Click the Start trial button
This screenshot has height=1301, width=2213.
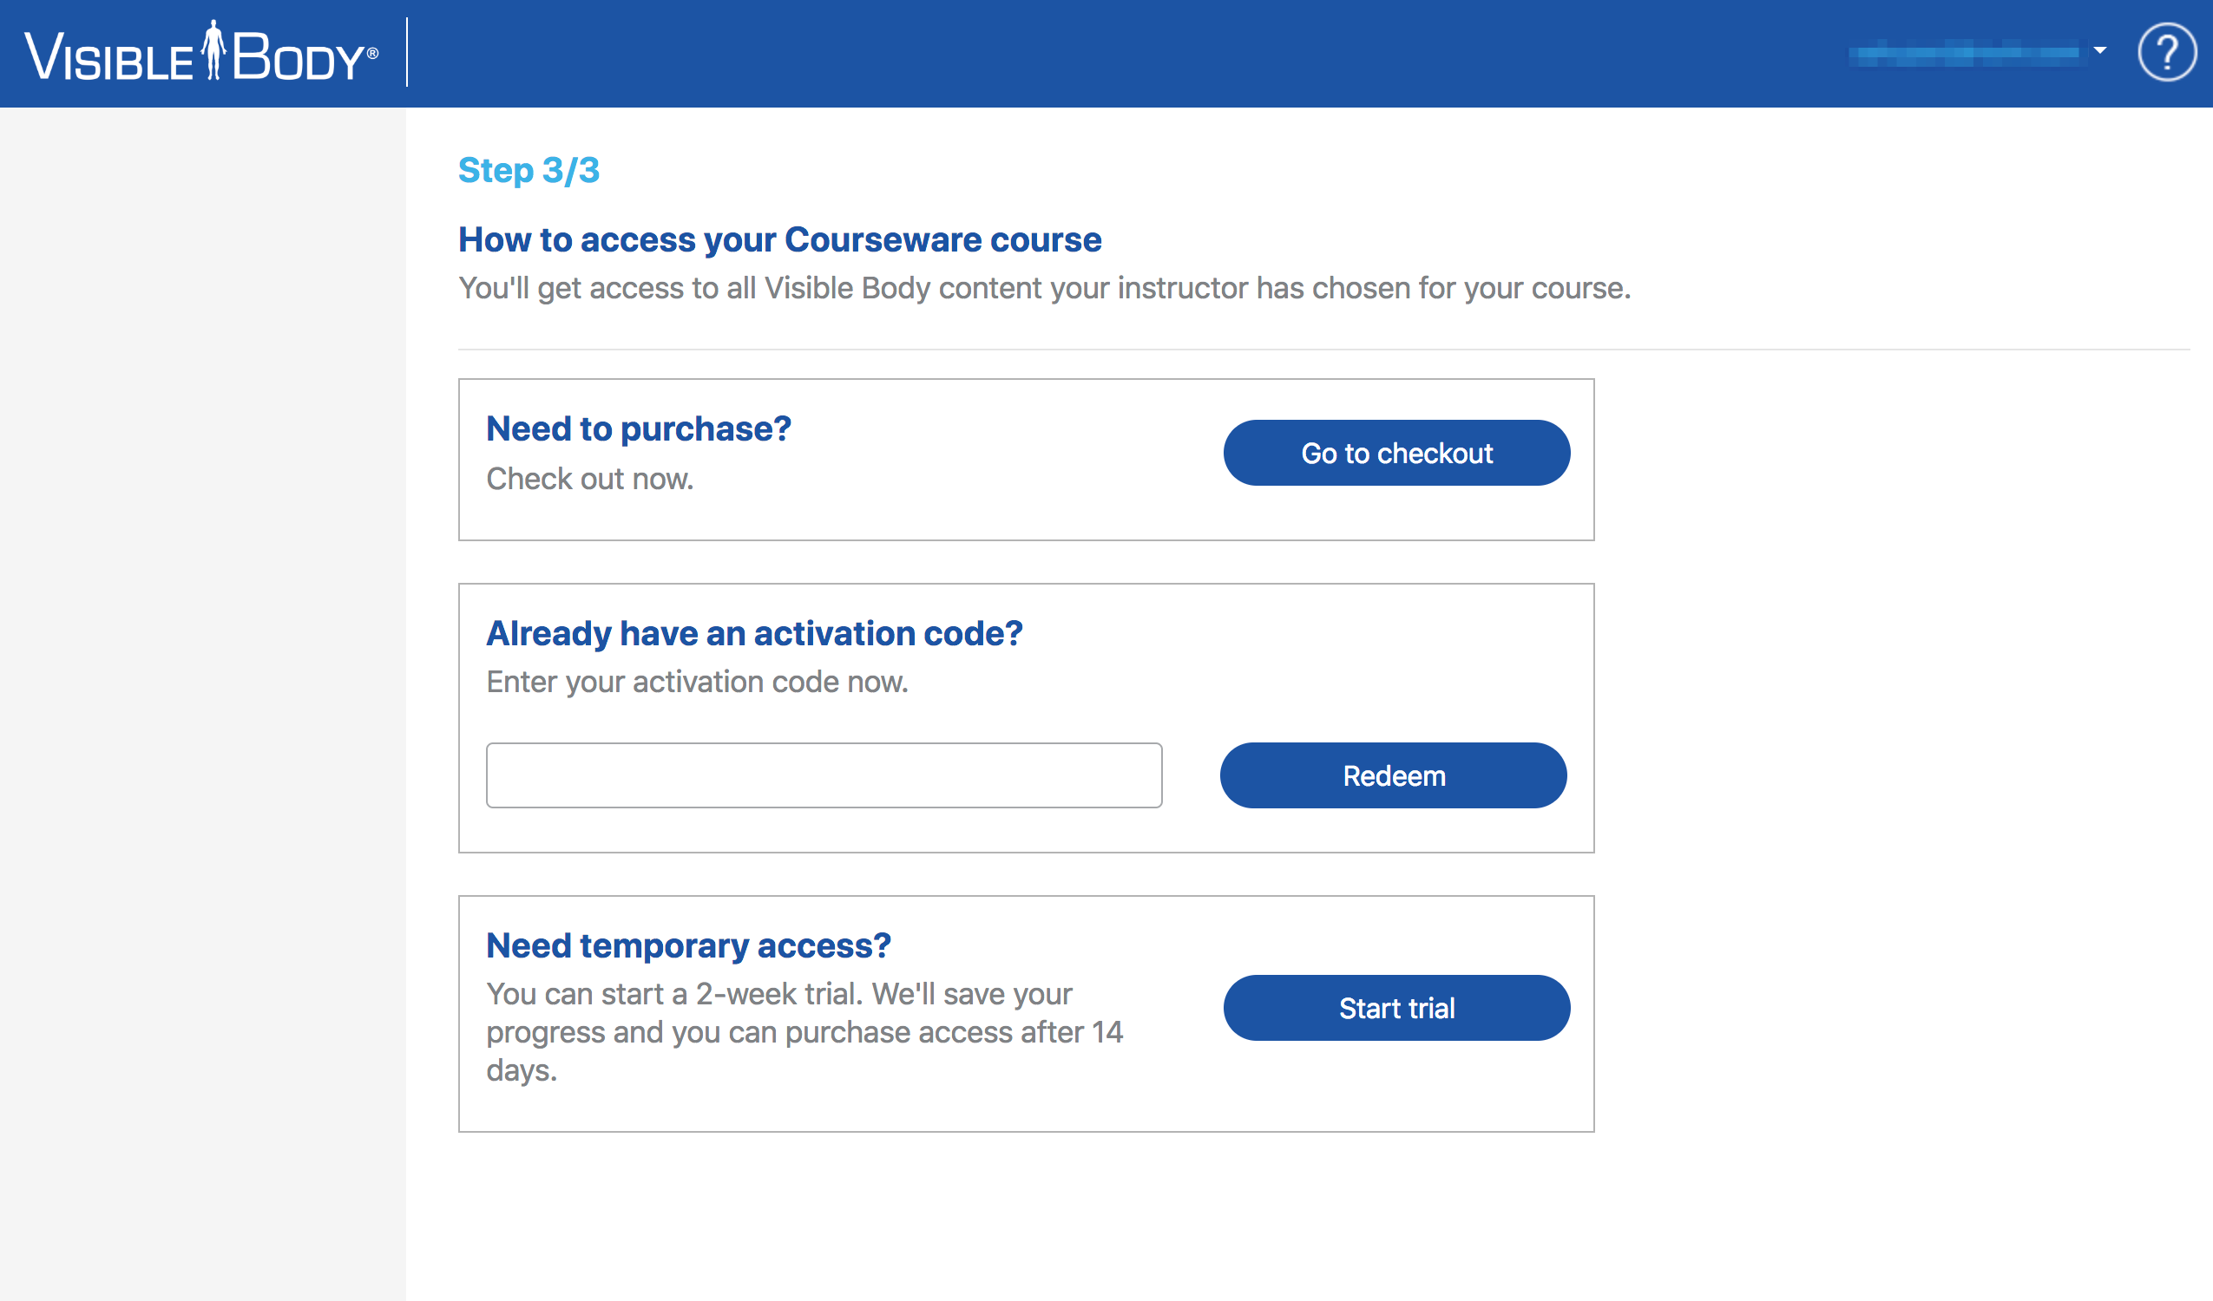click(x=1396, y=1008)
